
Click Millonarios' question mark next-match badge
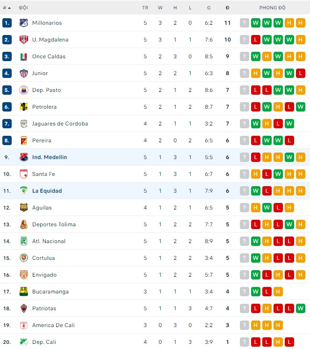click(x=245, y=23)
